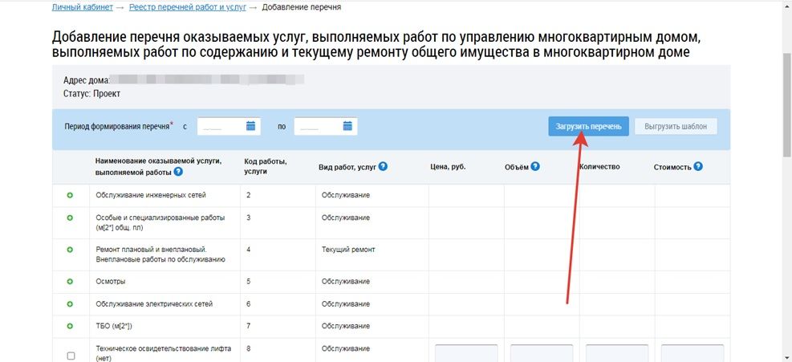Viewport: 792px width, 362px height.
Task: Click Выгрузить шаблон button
Action: point(676,126)
